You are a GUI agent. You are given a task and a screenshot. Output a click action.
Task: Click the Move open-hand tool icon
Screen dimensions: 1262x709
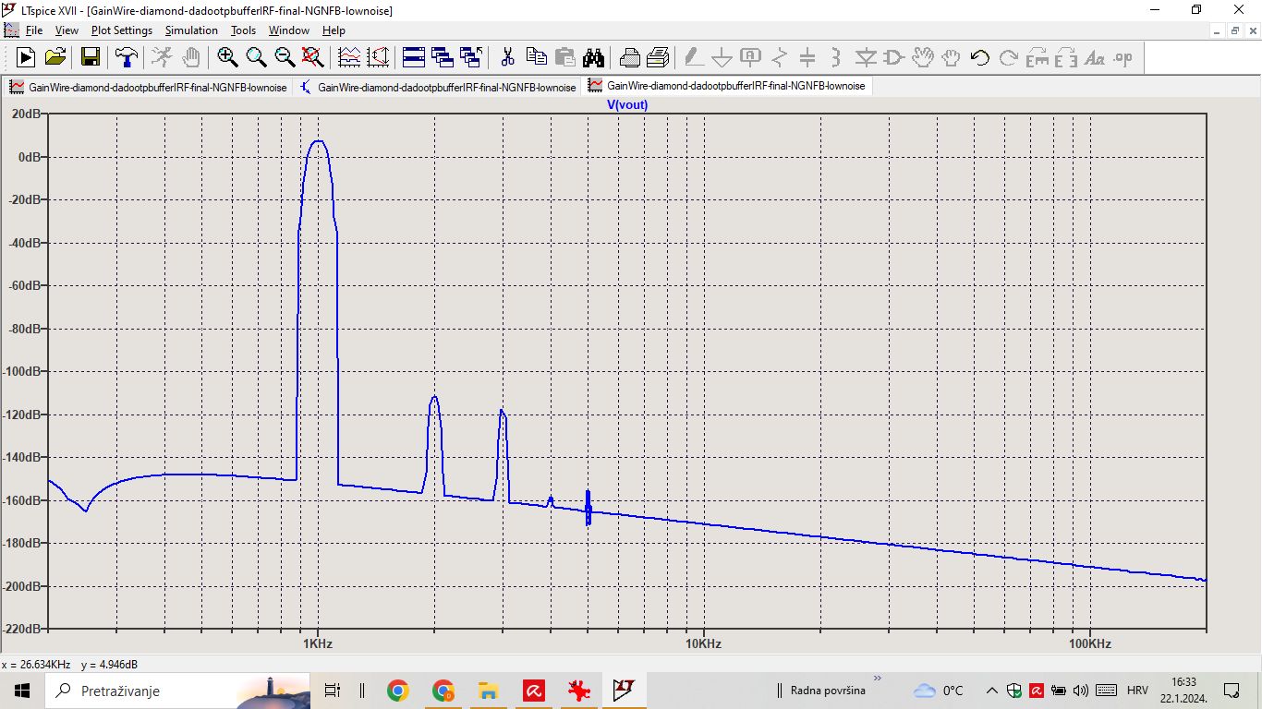tap(922, 57)
